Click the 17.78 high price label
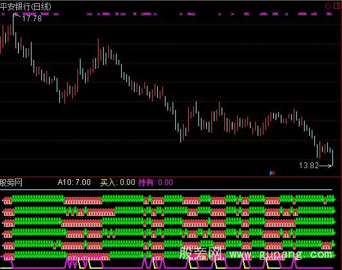This screenshot has width=342, height=270. click(32, 19)
